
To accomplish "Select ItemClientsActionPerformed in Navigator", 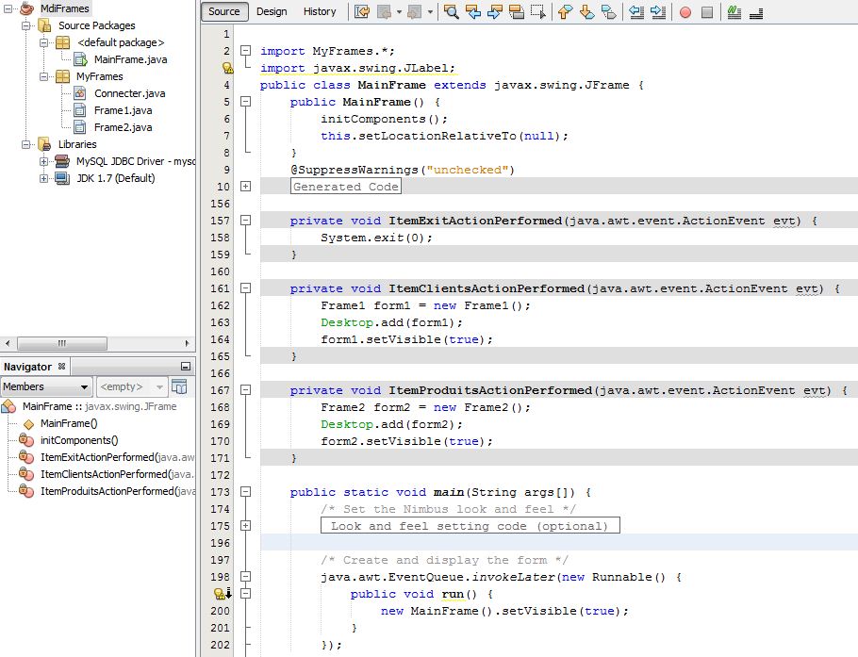I will point(117,474).
